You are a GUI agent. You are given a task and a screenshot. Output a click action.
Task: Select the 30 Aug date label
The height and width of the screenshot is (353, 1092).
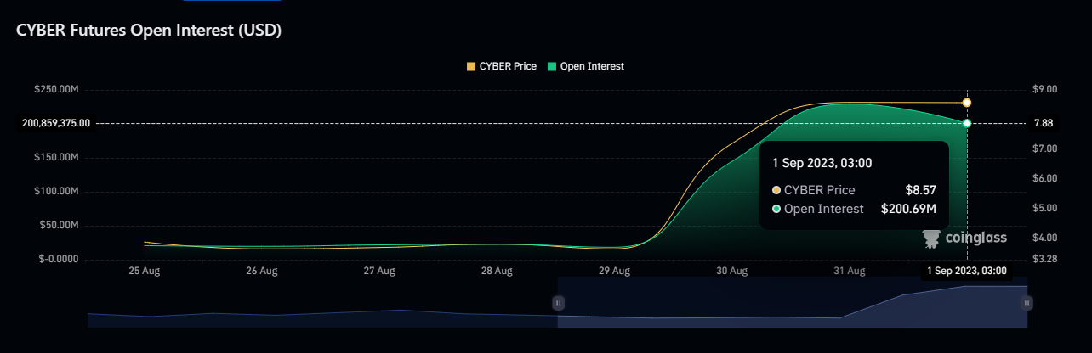[731, 272]
